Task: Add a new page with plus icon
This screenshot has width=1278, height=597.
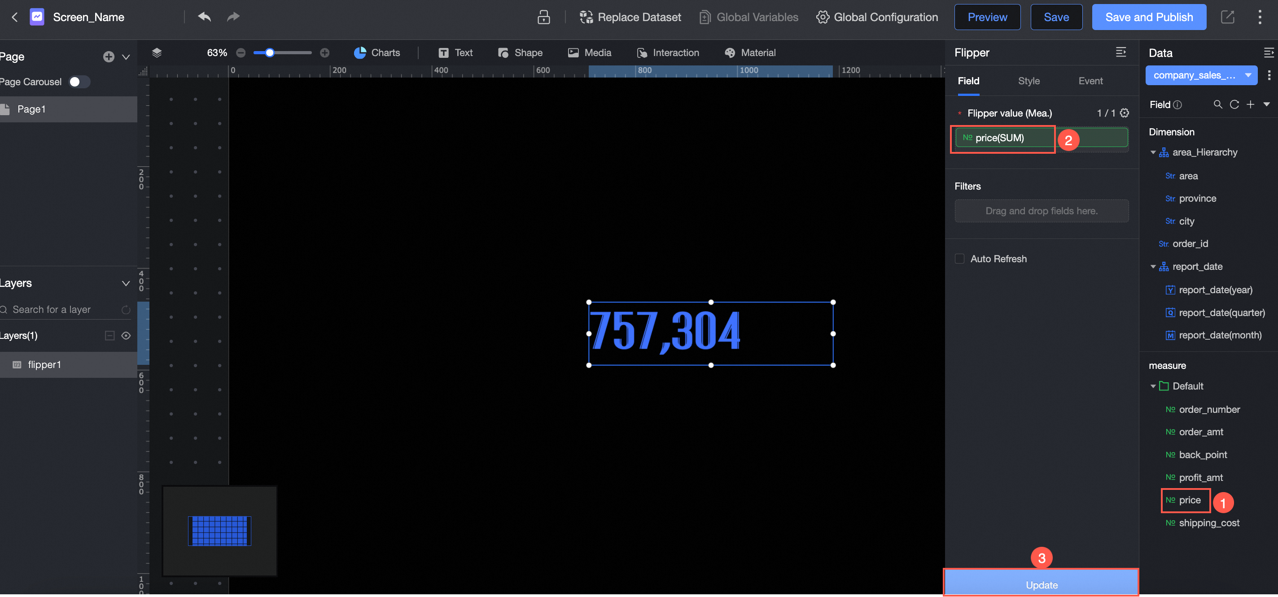Action: (108, 57)
